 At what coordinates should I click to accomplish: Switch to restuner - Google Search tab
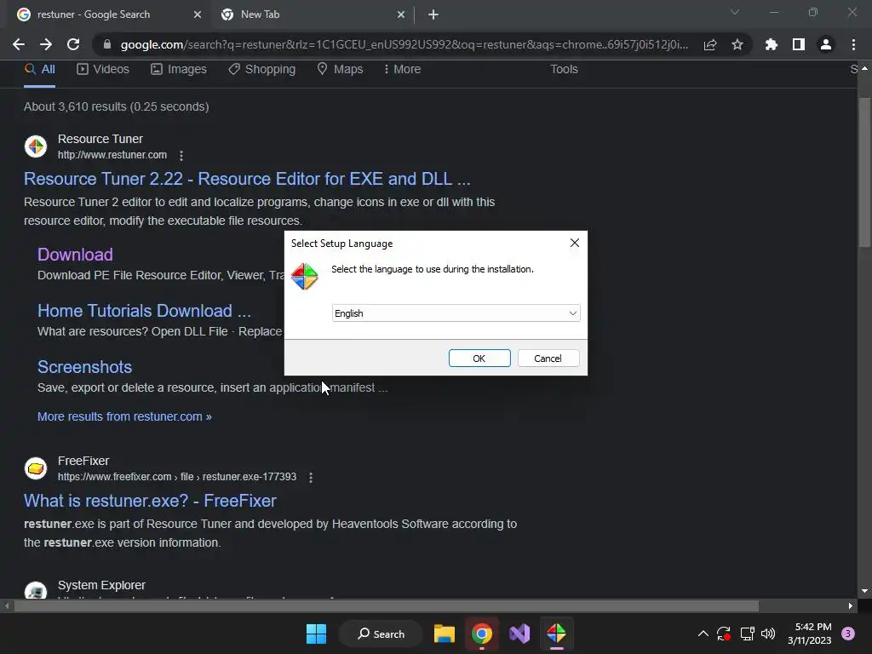coord(109,14)
